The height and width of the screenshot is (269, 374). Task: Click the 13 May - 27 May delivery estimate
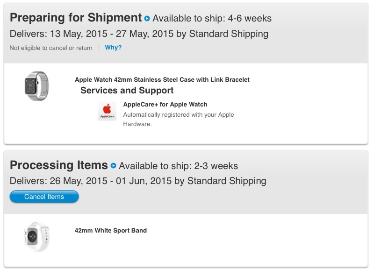pos(139,34)
